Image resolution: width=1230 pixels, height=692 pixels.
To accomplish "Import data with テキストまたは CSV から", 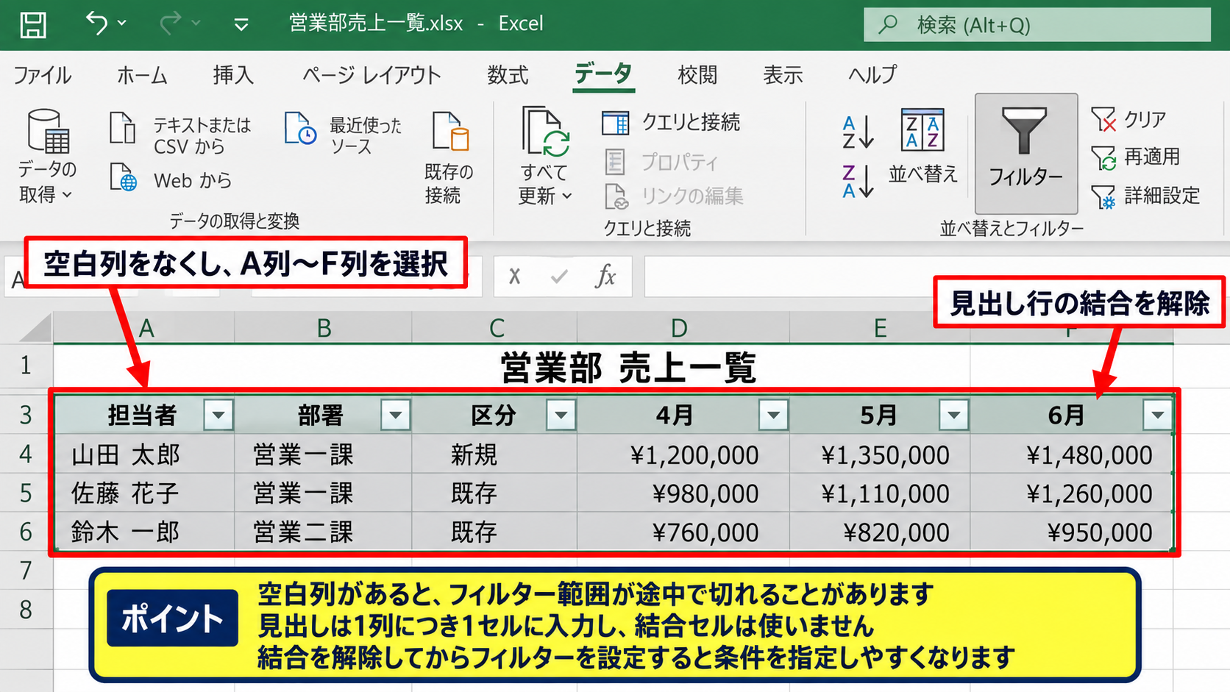I will (x=181, y=135).
